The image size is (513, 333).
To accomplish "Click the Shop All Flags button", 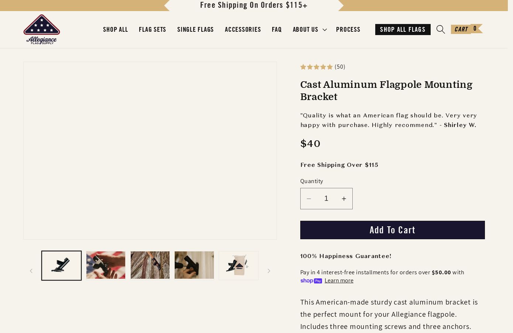I will 403,30.
